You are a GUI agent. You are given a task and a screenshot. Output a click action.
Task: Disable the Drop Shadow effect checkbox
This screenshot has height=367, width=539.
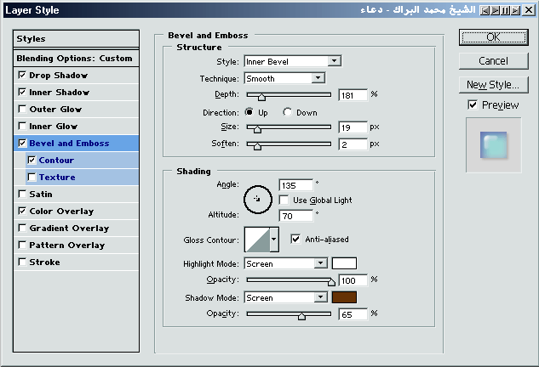(x=22, y=75)
